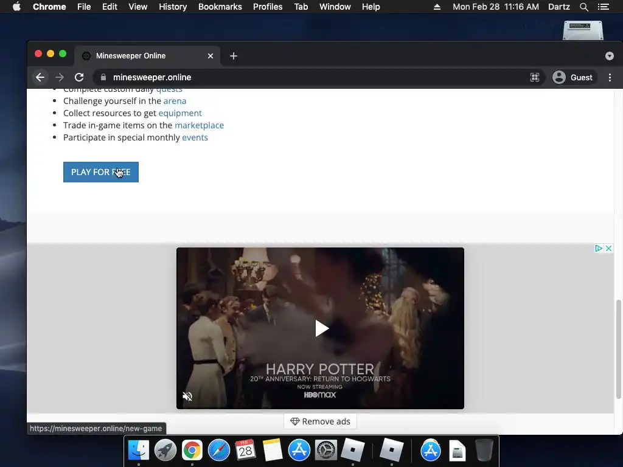The height and width of the screenshot is (467, 623).
Task: Reload the minesweeper.online page
Action: click(79, 77)
